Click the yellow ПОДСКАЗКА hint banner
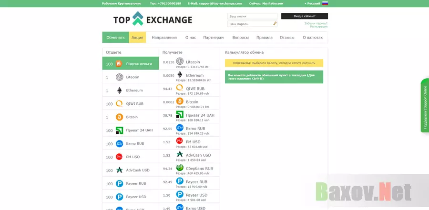The height and width of the screenshot is (210, 429). coord(274,63)
